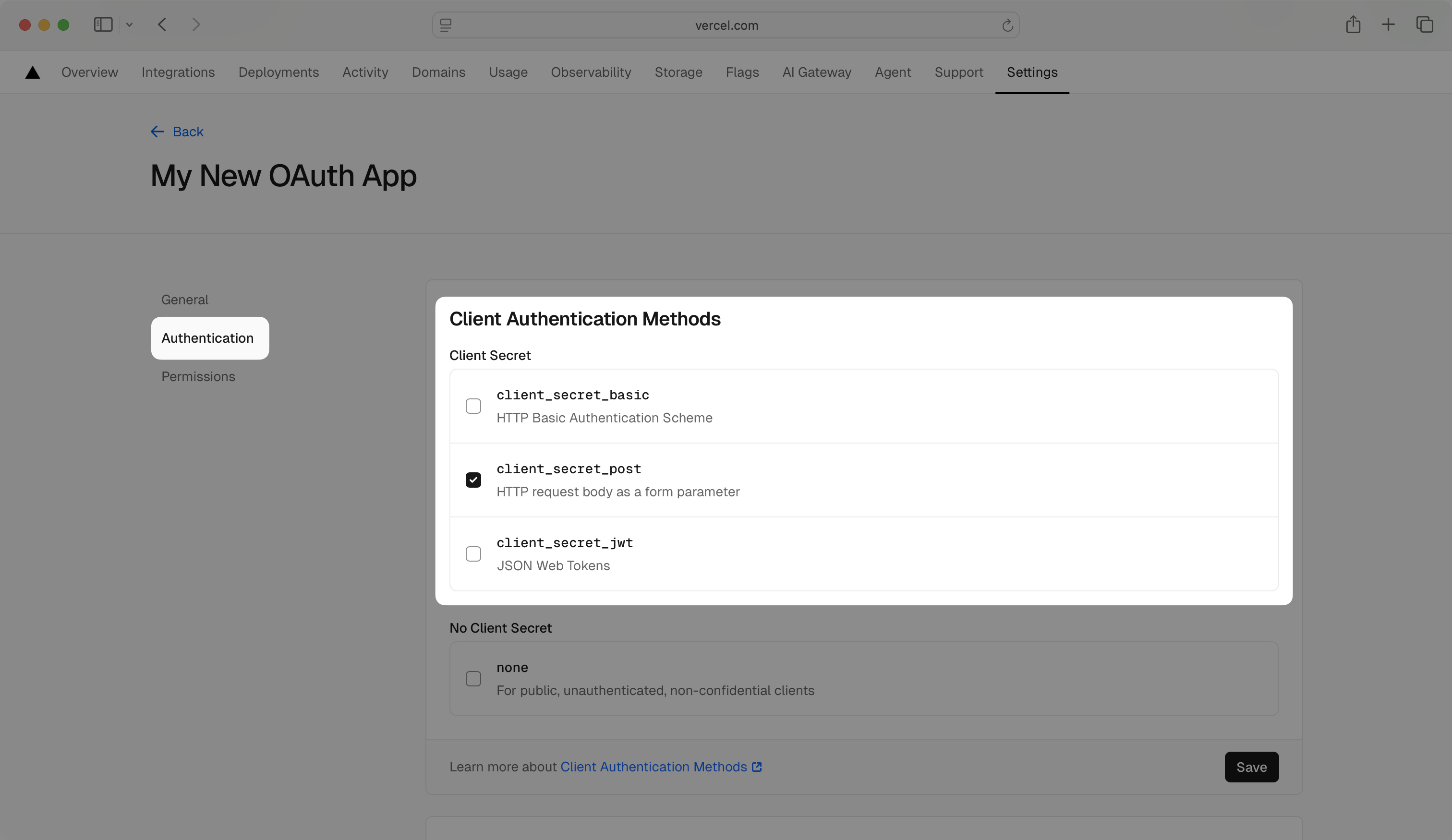Show tab overview icon
1452x840 pixels.
(1424, 25)
